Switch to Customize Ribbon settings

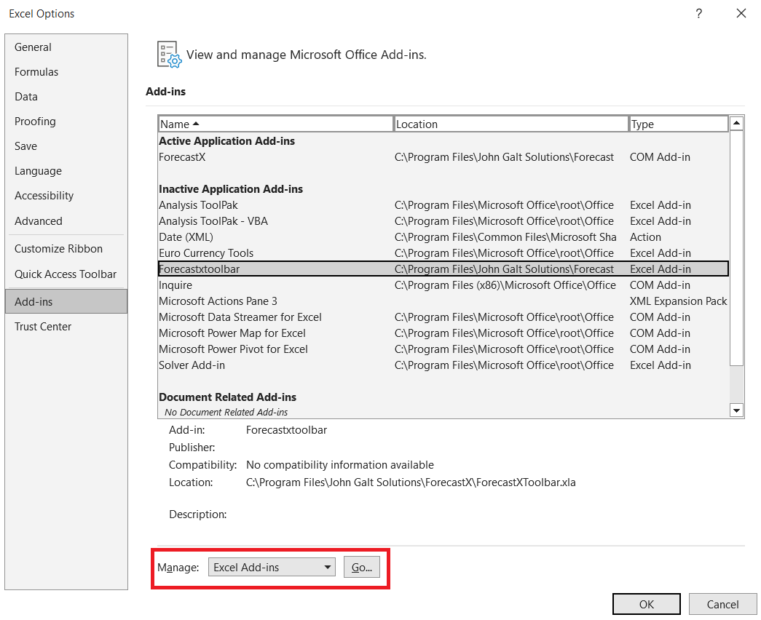[58, 248]
